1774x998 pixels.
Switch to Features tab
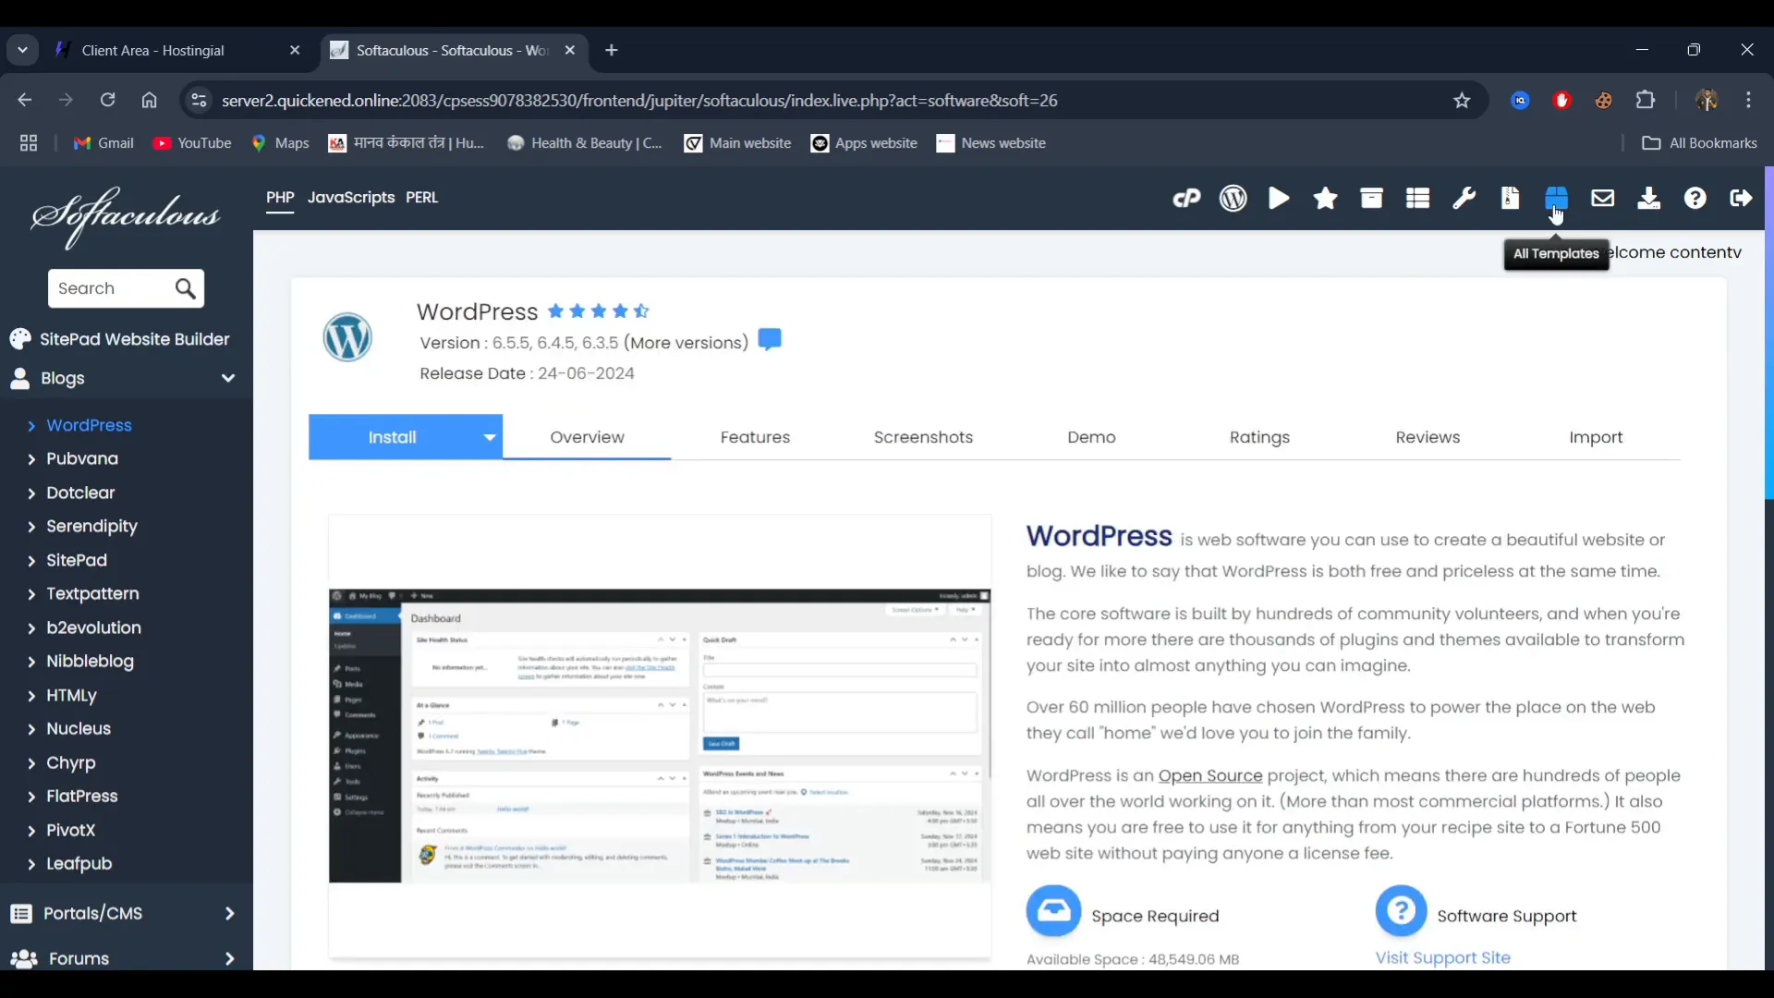pyautogui.click(x=755, y=437)
